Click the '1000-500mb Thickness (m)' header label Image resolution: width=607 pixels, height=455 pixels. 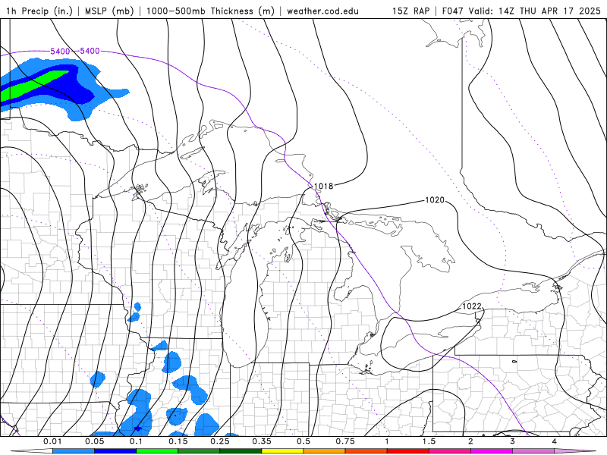(x=210, y=11)
